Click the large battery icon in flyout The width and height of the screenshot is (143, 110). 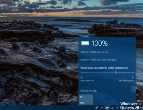(x=85, y=44)
